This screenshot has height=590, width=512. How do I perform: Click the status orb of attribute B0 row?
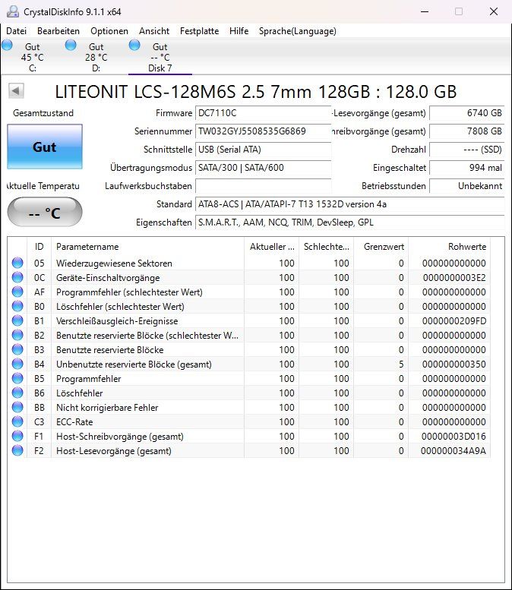[x=17, y=306]
